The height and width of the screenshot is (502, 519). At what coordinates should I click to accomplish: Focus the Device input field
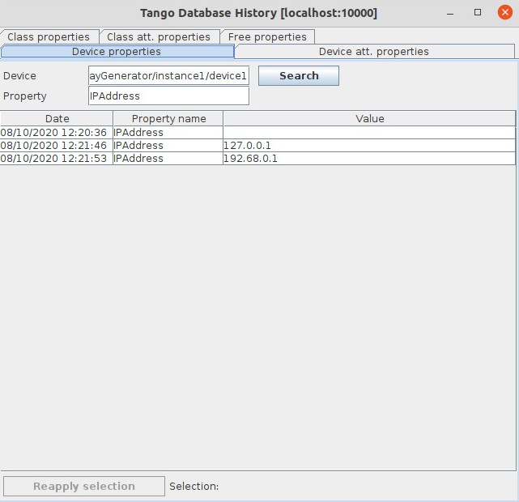[x=168, y=76]
